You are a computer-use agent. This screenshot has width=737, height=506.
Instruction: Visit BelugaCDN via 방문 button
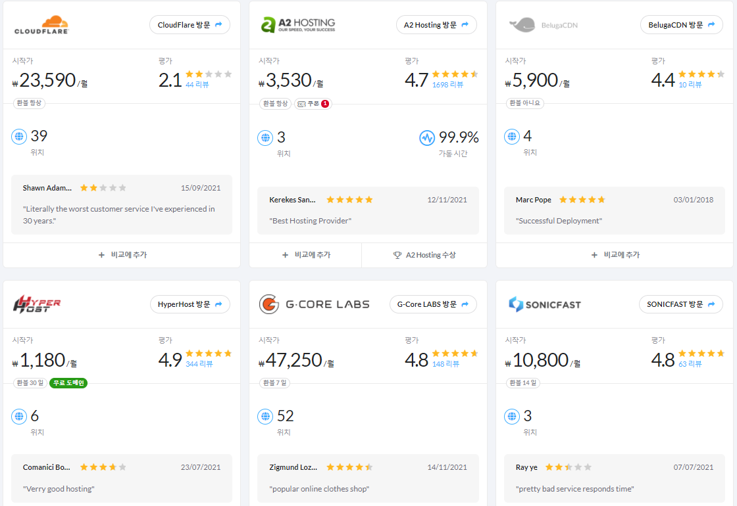click(x=682, y=25)
